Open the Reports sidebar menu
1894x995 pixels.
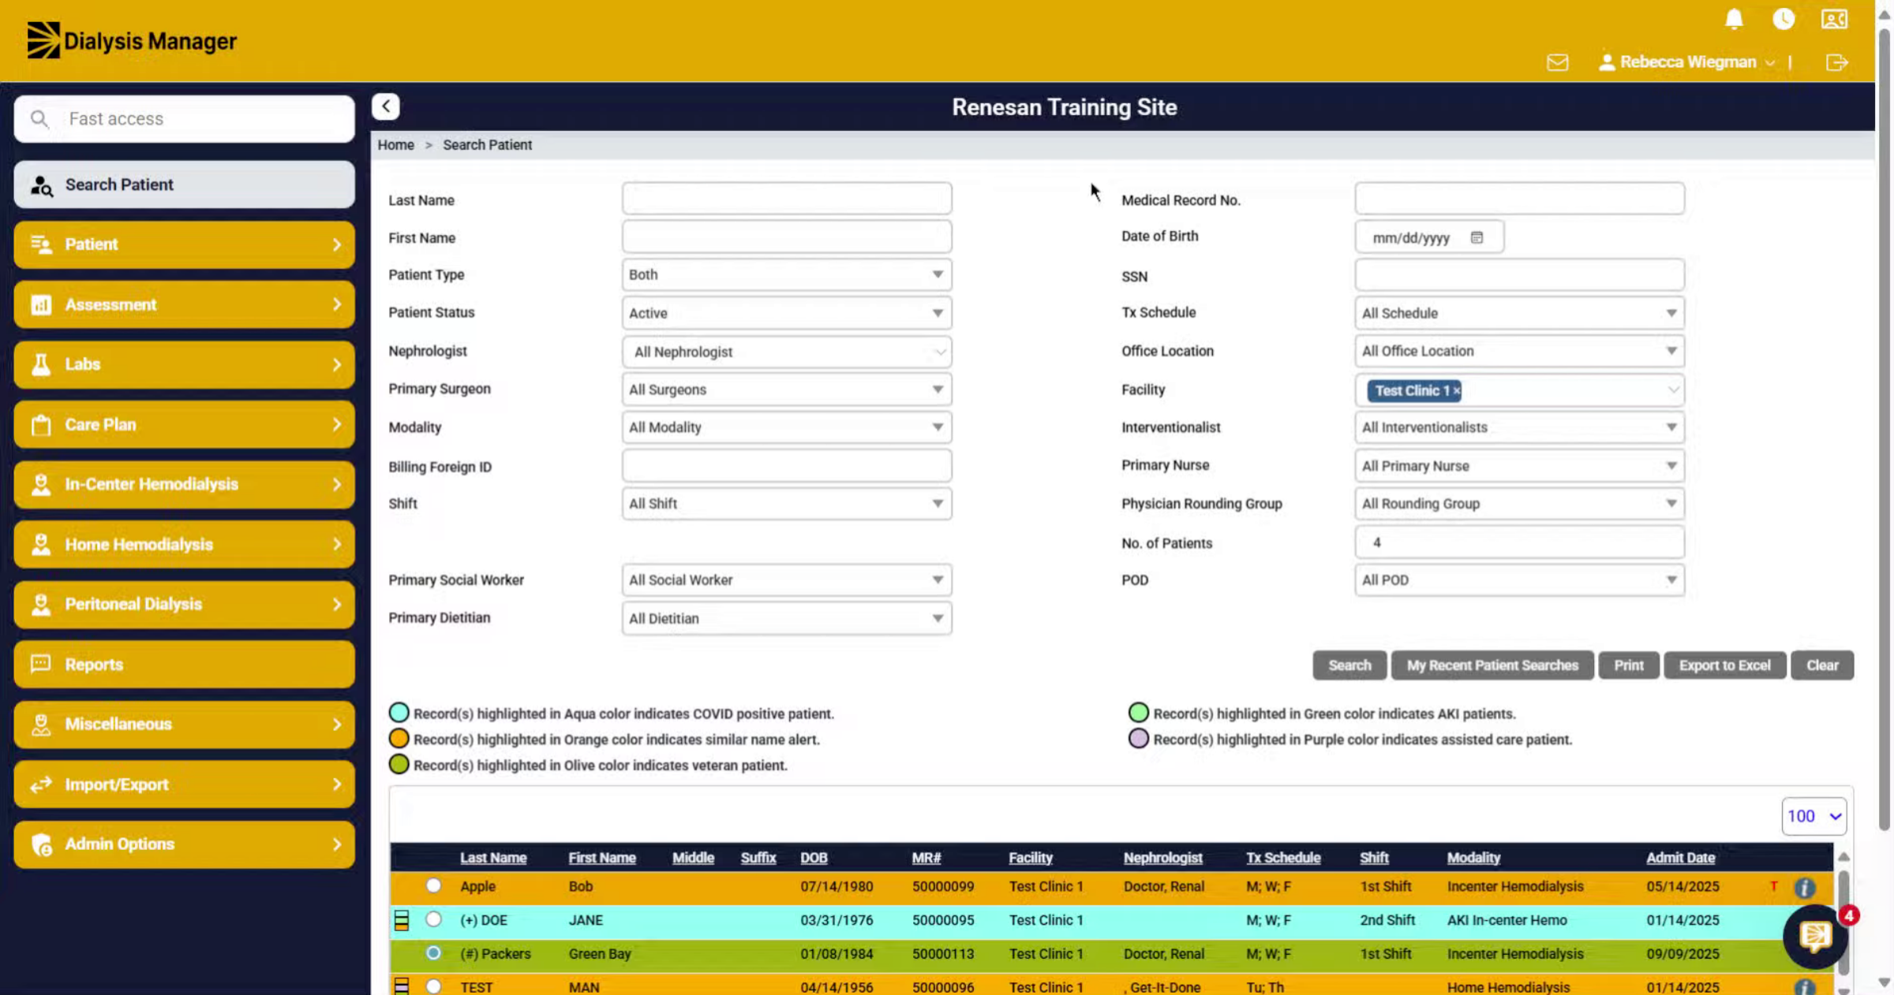184,665
